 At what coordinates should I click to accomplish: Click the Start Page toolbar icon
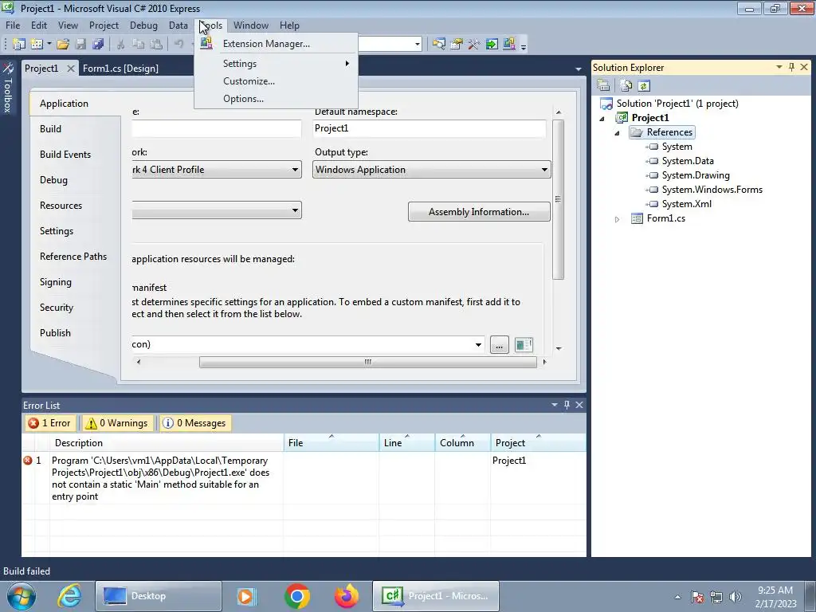point(492,45)
